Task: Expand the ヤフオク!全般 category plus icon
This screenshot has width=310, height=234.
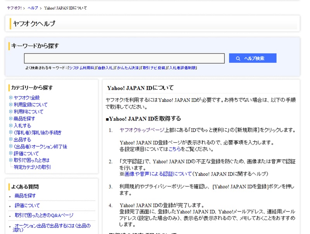Action: 11,97
